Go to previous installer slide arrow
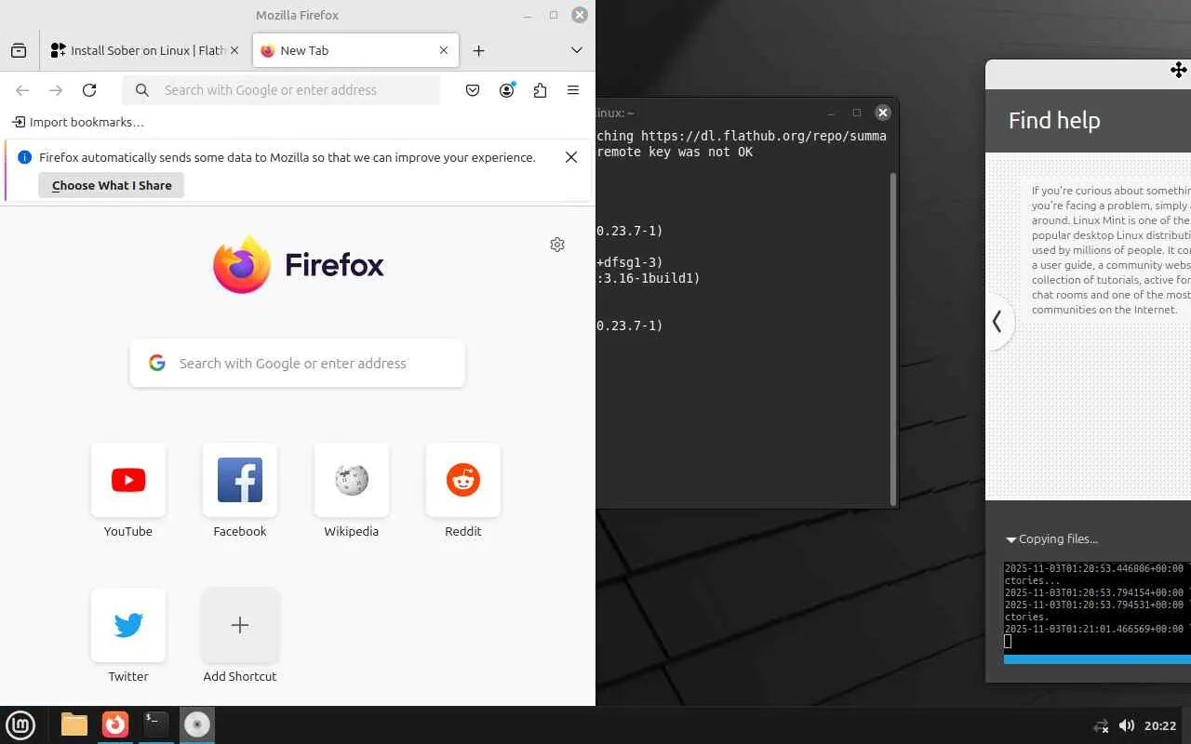Screen dimensions: 1191x744 pos(997,322)
